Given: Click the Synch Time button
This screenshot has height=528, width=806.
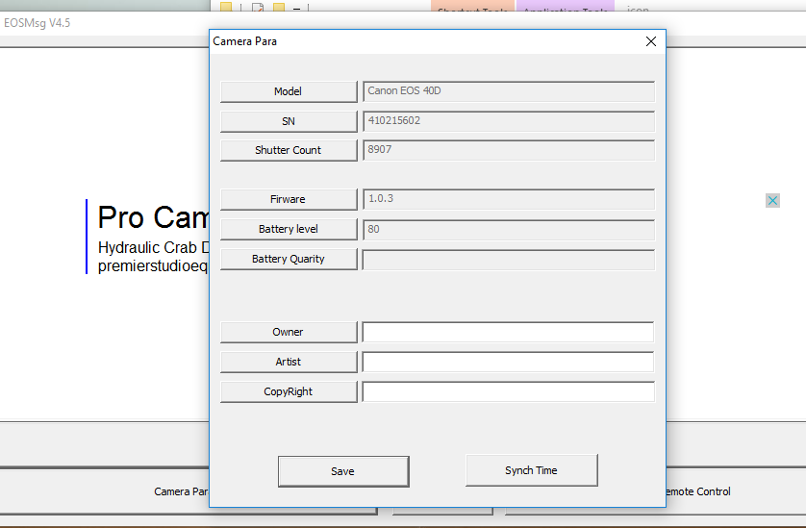Looking at the screenshot, I should point(532,470).
